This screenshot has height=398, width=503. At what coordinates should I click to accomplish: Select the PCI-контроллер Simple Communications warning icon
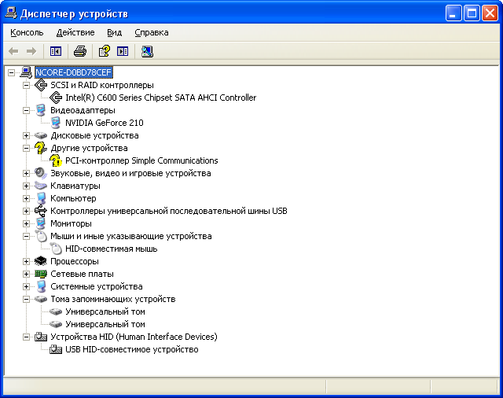coord(56,160)
